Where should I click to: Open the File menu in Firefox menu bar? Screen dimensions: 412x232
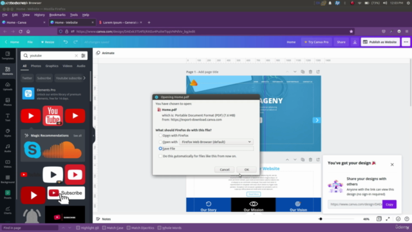[x=5, y=15]
